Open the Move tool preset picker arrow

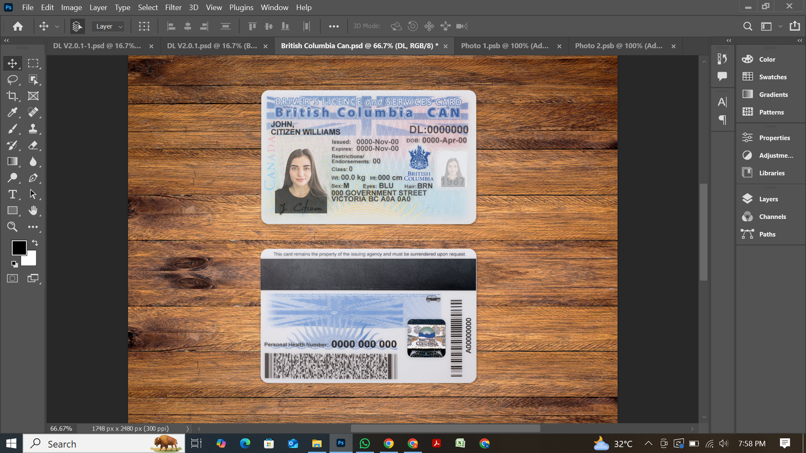coord(57,26)
